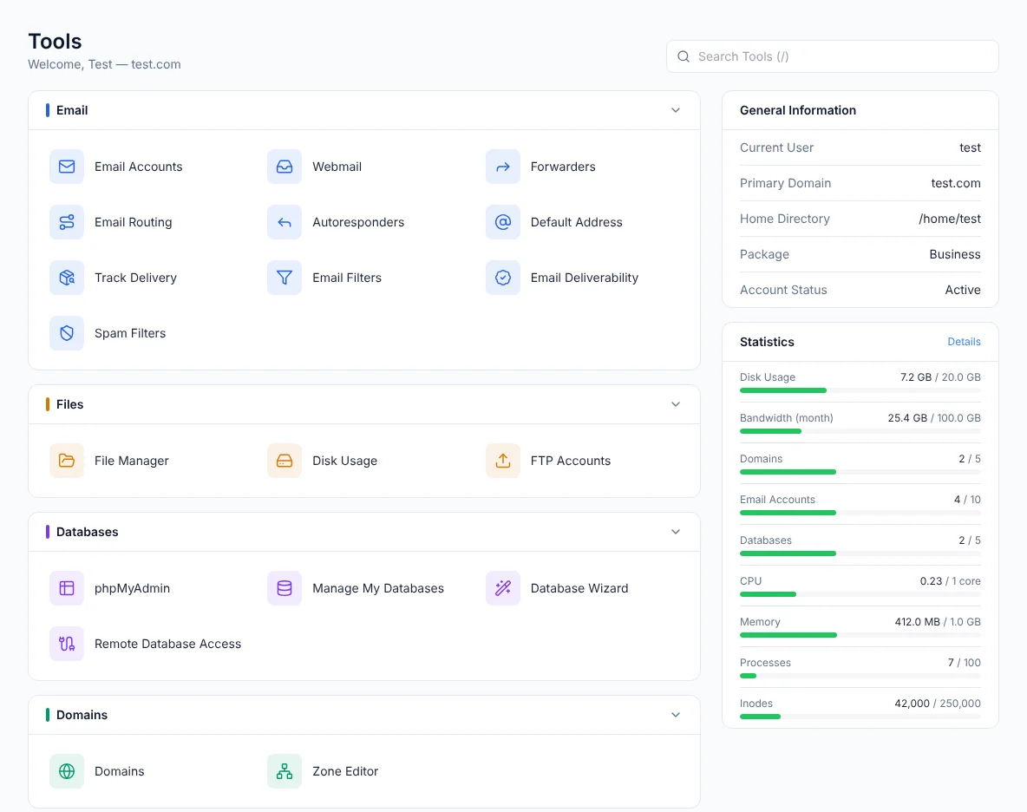Focus the Search Tools input field
1027x812 pixels.
coord(833,56)
